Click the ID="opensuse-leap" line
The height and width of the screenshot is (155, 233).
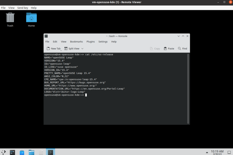click(x=57, y=64)
